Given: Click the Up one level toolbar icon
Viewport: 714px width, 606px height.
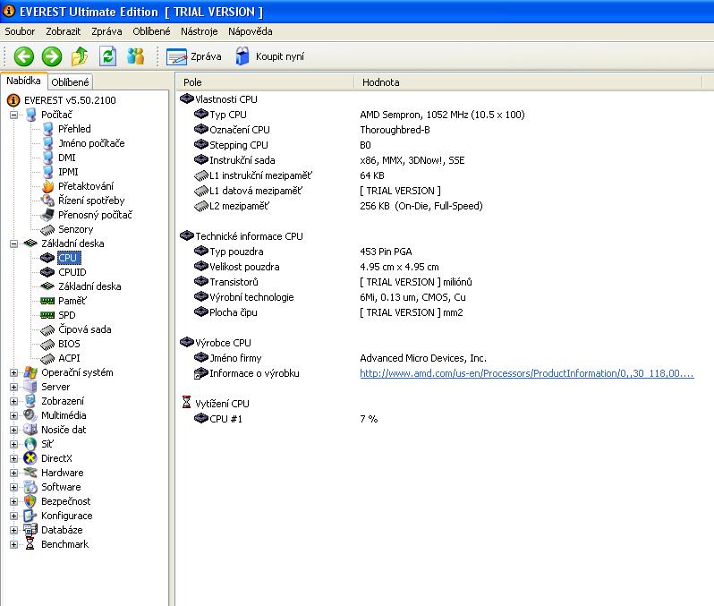Looking at the screenshot, I should 80,56.
